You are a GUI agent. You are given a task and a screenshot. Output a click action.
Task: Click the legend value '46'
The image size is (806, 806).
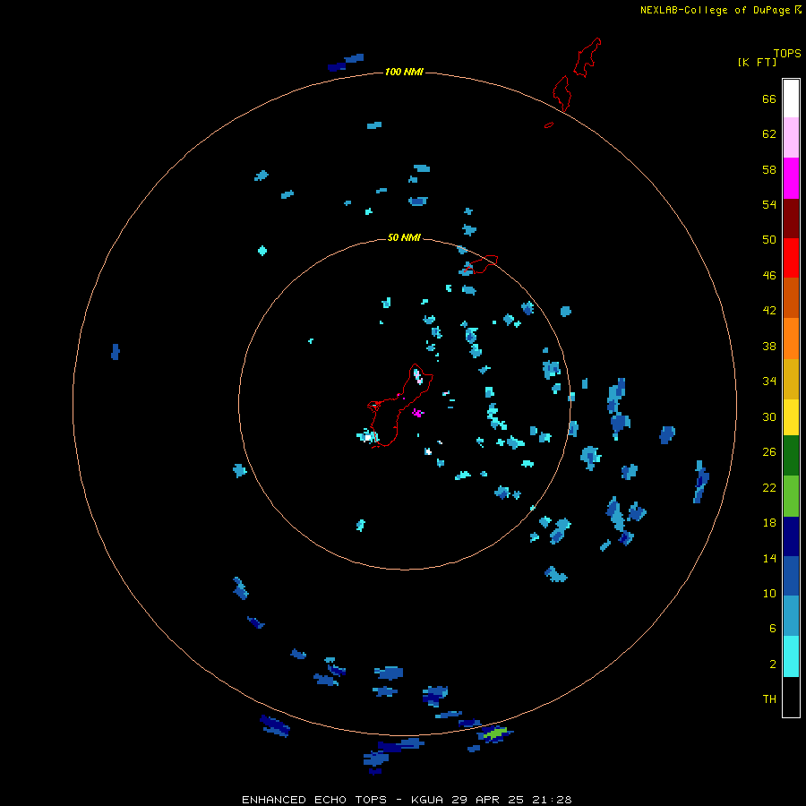point(769,275)
